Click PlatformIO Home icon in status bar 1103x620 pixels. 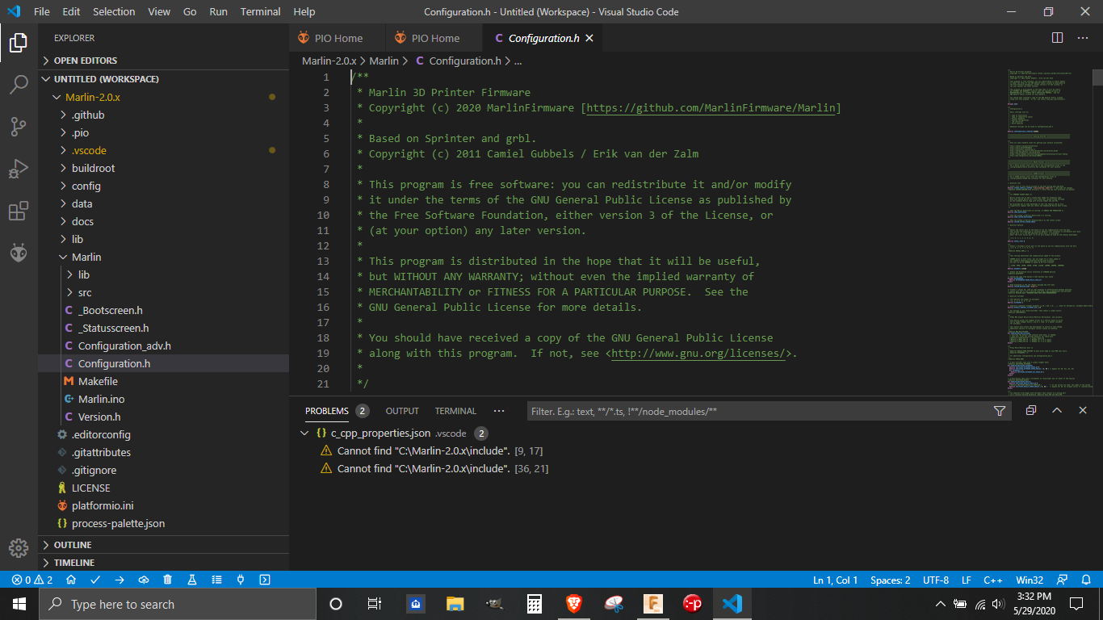point(71,580)
